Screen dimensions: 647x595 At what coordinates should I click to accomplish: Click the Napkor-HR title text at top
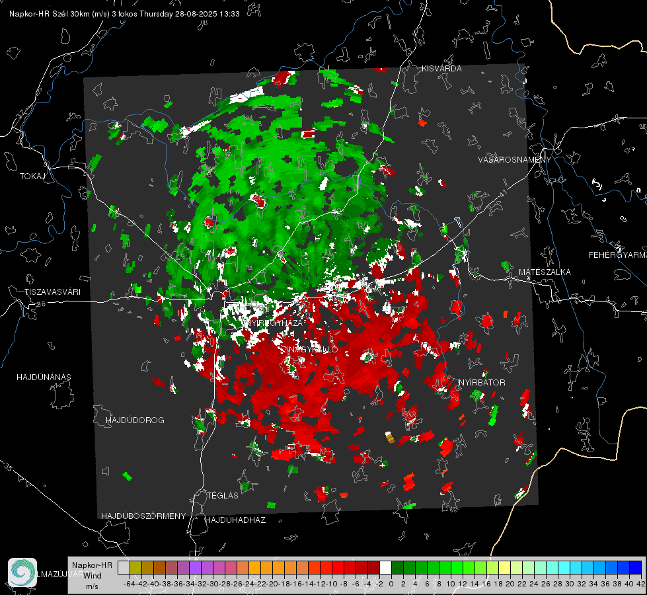tap(124, 14)
